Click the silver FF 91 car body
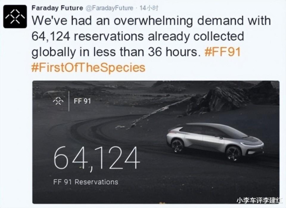The height and width of the screenshot is (208, 286). click(215, 141)
